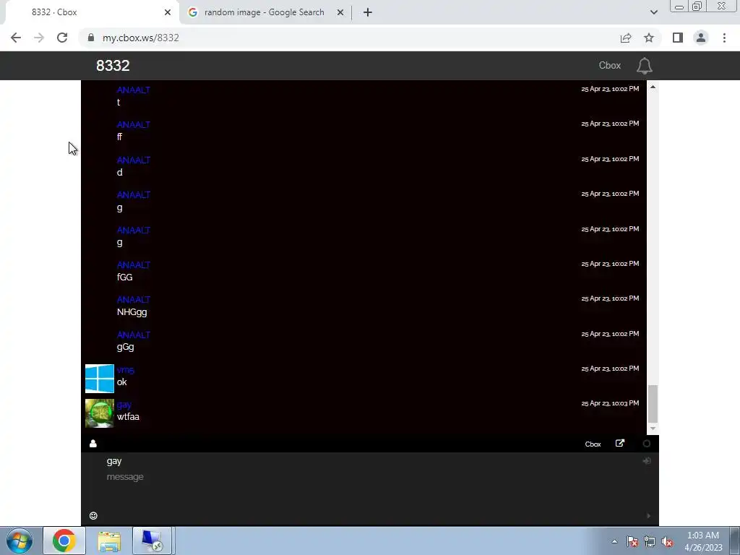The width and height of the screenshot is (740, 555).
Task: Click the notification bell icon
Action: [644, 66]
